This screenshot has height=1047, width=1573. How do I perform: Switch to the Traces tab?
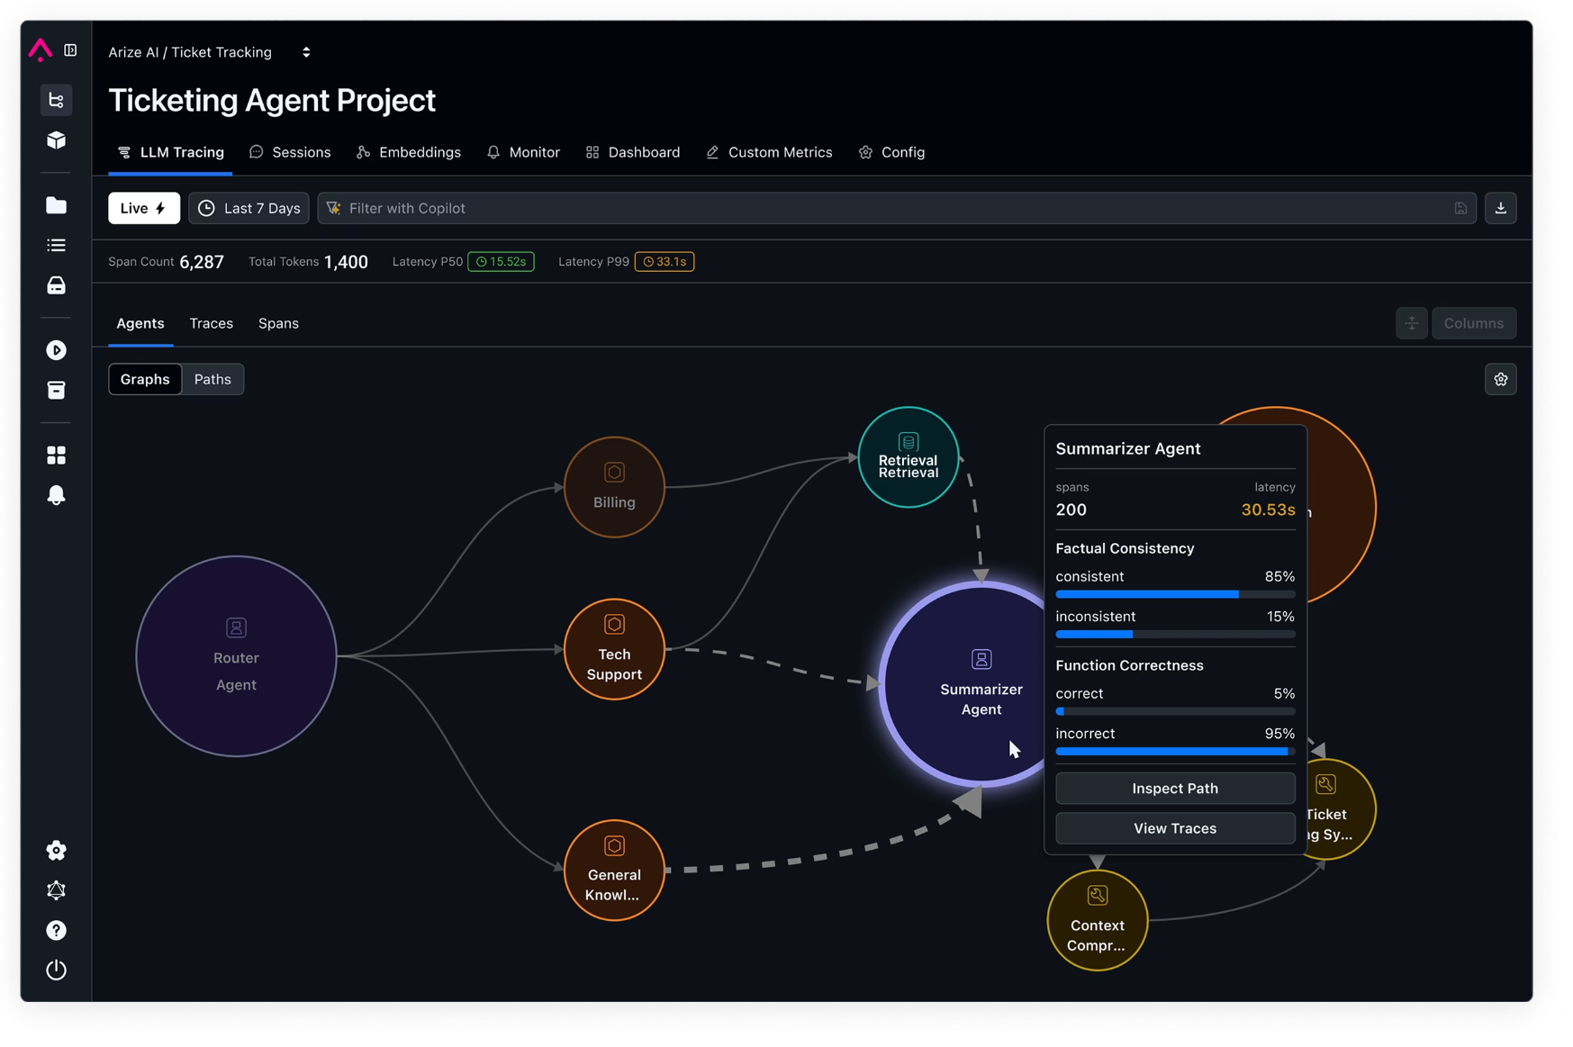pyautogui.click(x=211, y=323)
